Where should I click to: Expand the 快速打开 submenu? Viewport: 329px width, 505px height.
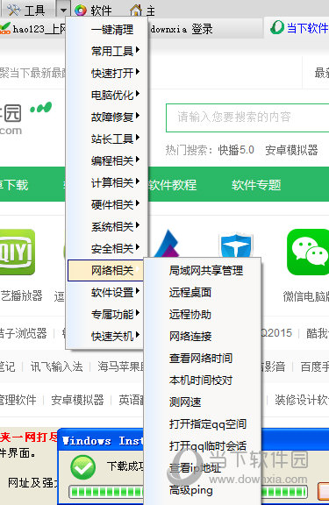click(x=106, y=73)
